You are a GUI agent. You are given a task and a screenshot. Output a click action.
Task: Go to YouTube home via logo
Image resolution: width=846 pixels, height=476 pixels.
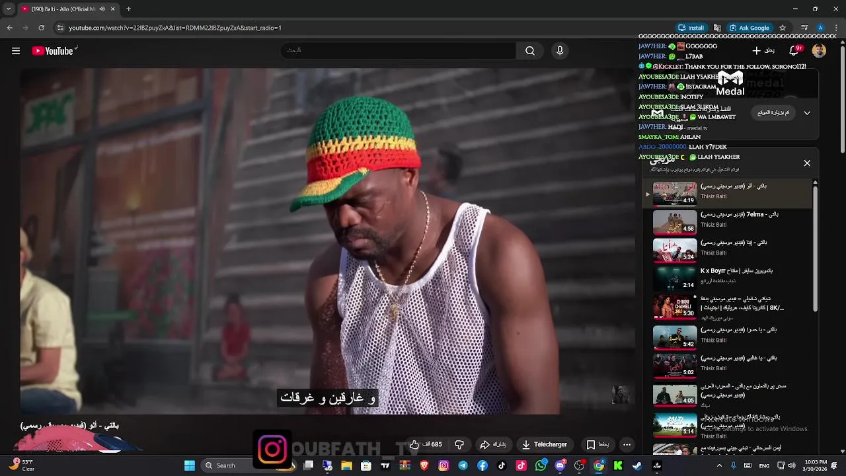tap(52, 51)
